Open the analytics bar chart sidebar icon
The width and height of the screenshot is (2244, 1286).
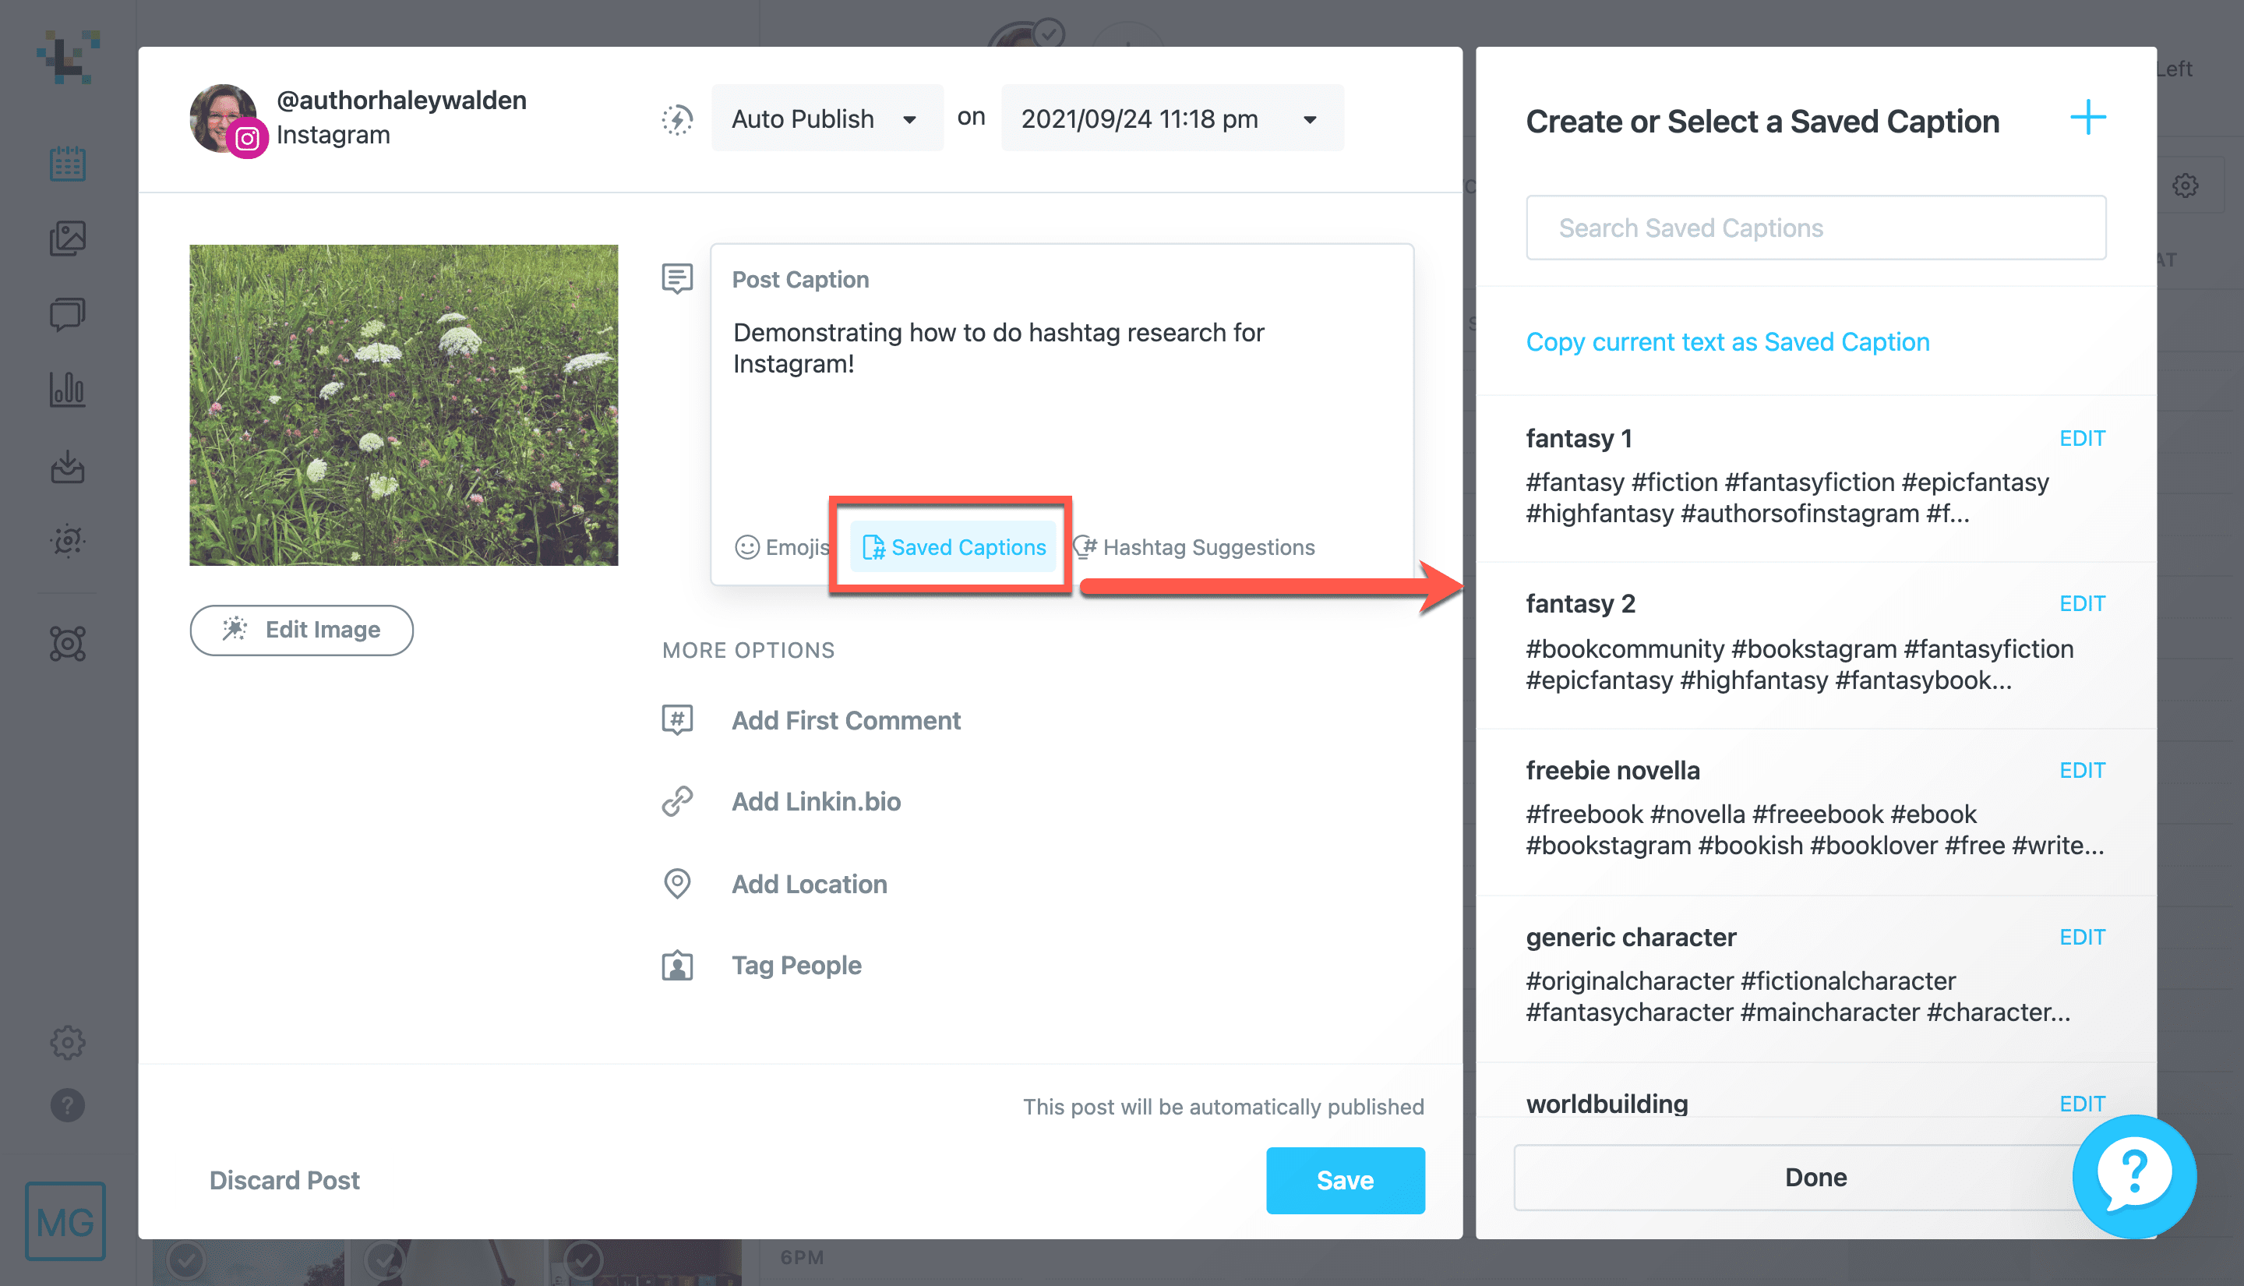pos(67,389)
